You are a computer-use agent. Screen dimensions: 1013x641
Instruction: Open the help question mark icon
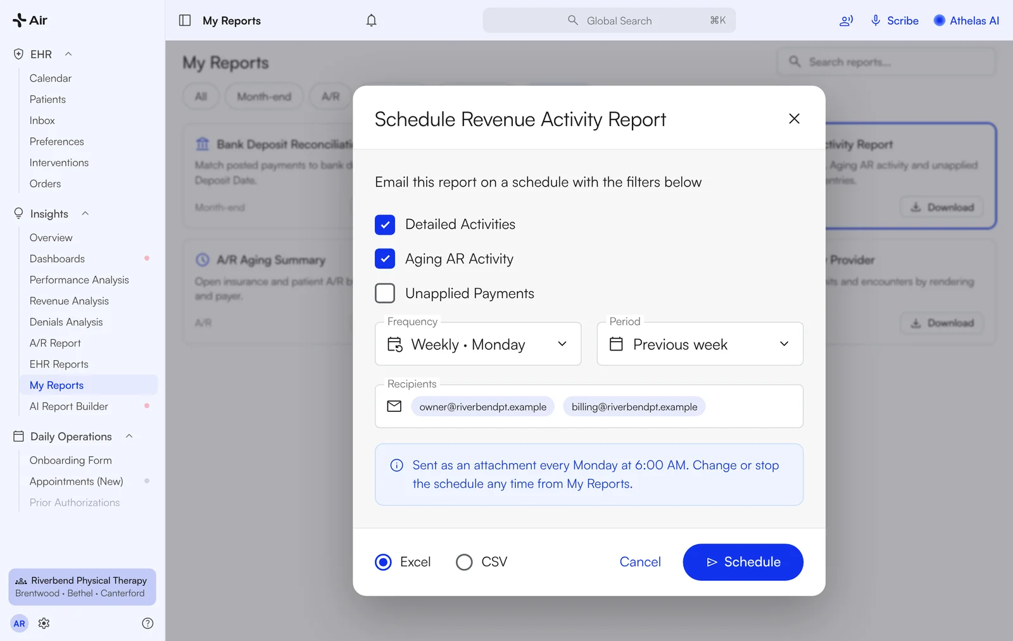click(x=148, y=623)
